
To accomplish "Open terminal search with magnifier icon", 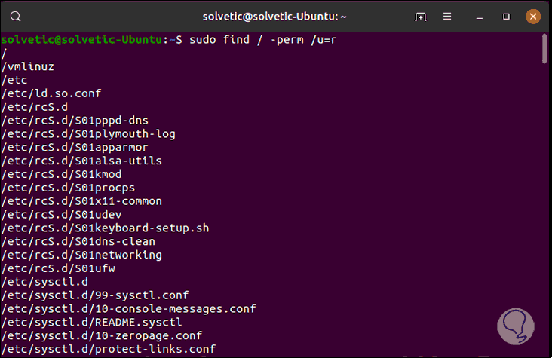I will tap(17, 17).
